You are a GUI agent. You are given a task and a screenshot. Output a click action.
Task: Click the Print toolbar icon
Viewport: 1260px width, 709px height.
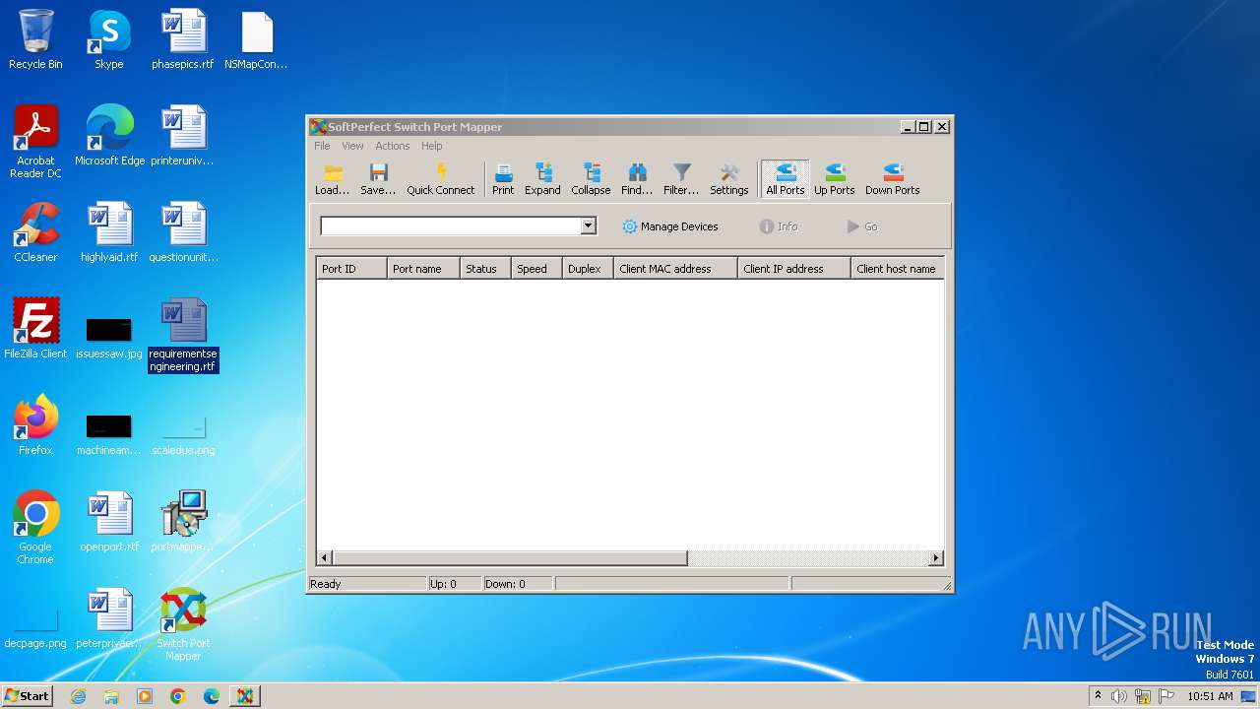[503, 179]
